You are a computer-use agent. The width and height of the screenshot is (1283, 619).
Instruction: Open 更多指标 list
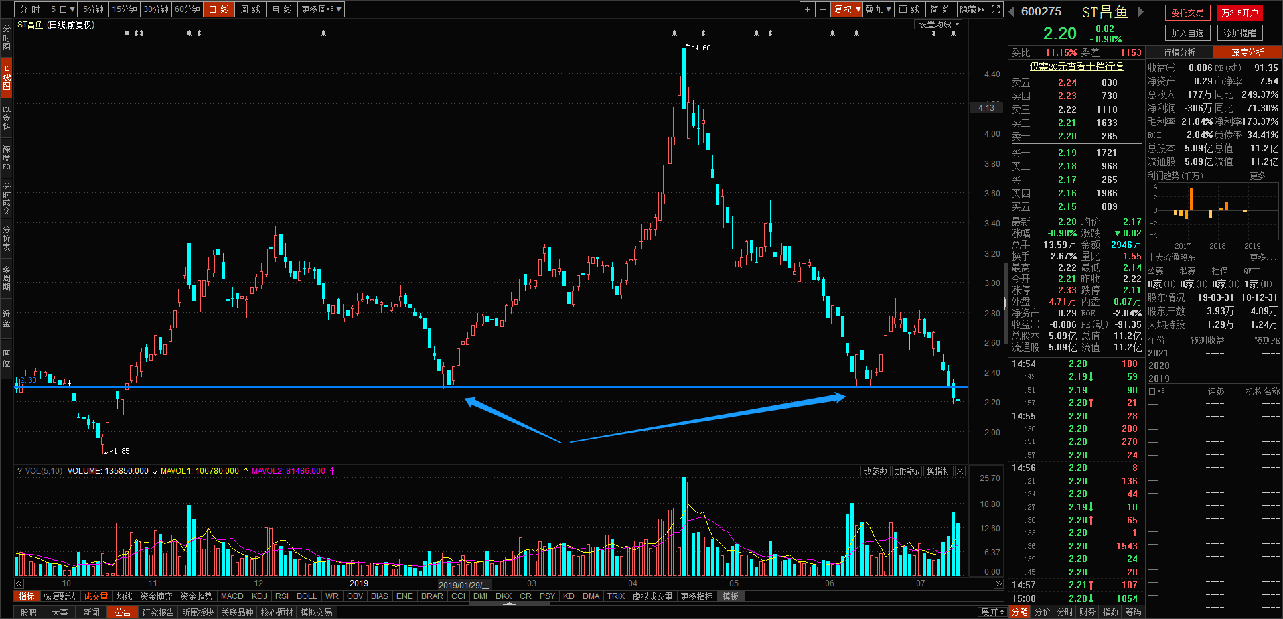click(x=696, y=596)
